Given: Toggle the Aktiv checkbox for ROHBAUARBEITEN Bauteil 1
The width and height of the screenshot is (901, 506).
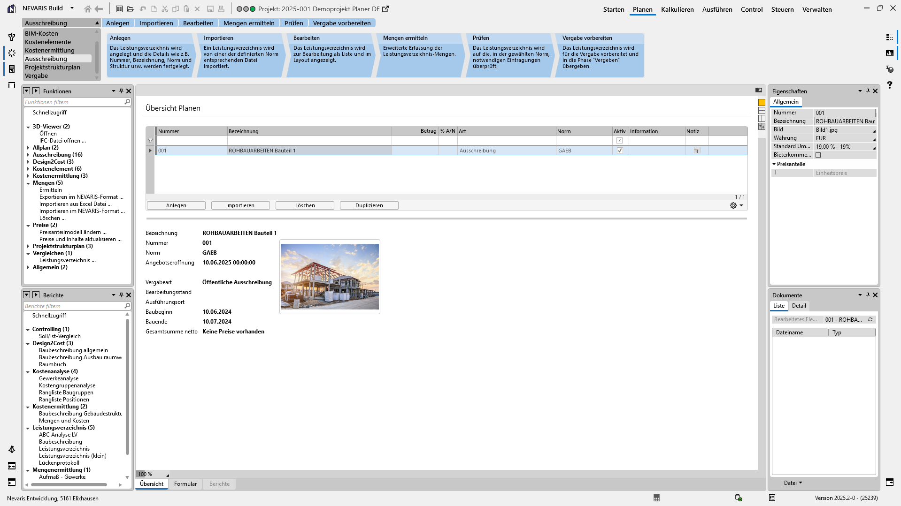Looking at the screenshot, I should click(620, 150).
